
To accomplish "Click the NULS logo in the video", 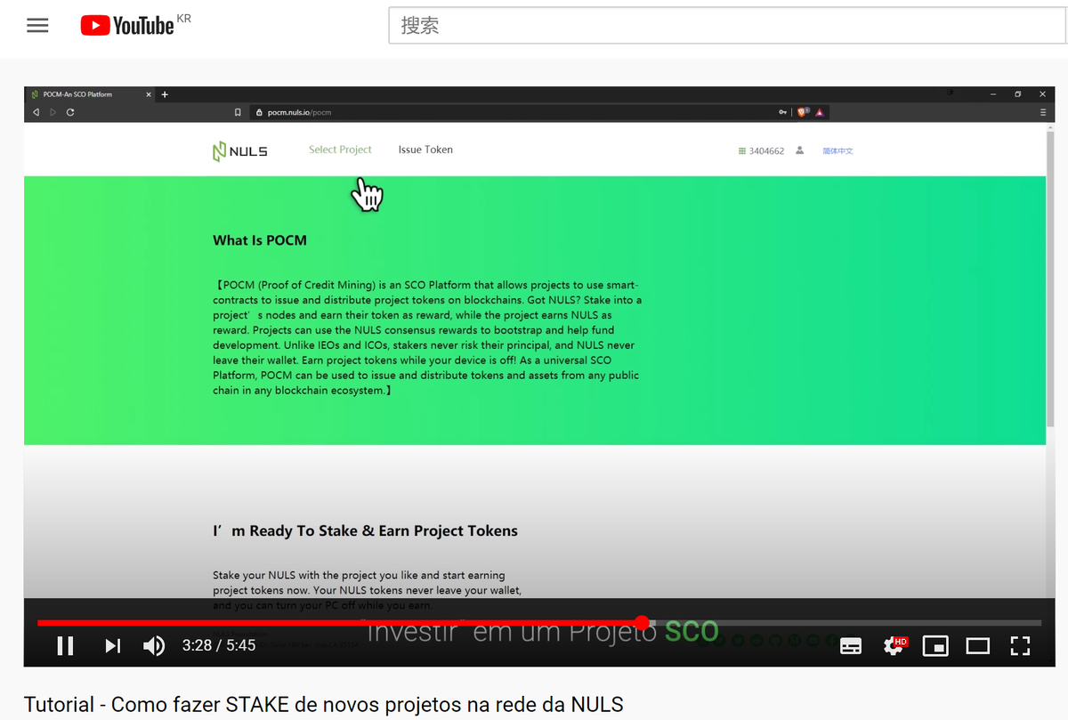I will coord(240,151).
